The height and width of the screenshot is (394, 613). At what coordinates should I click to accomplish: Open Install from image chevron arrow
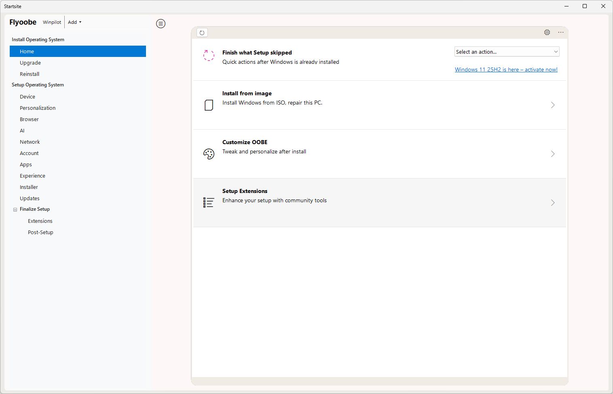click(x=552, y=105)
